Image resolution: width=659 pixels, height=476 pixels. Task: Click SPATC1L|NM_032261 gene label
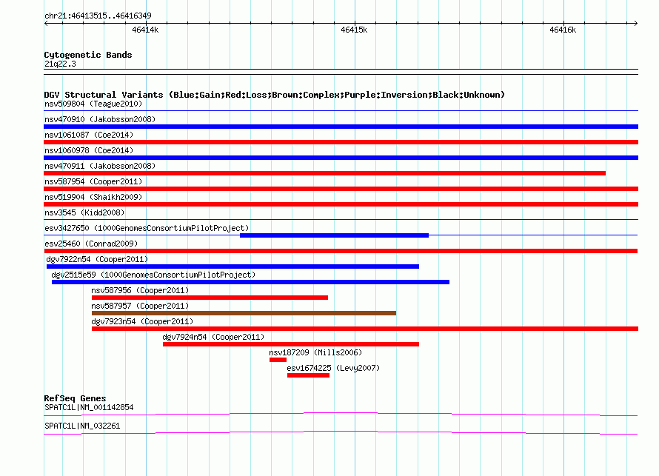click(x=82, y=426)
